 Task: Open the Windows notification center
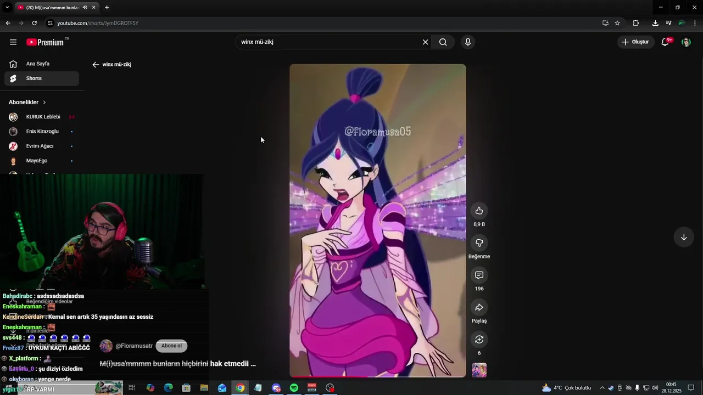click(x=691, y=388)
